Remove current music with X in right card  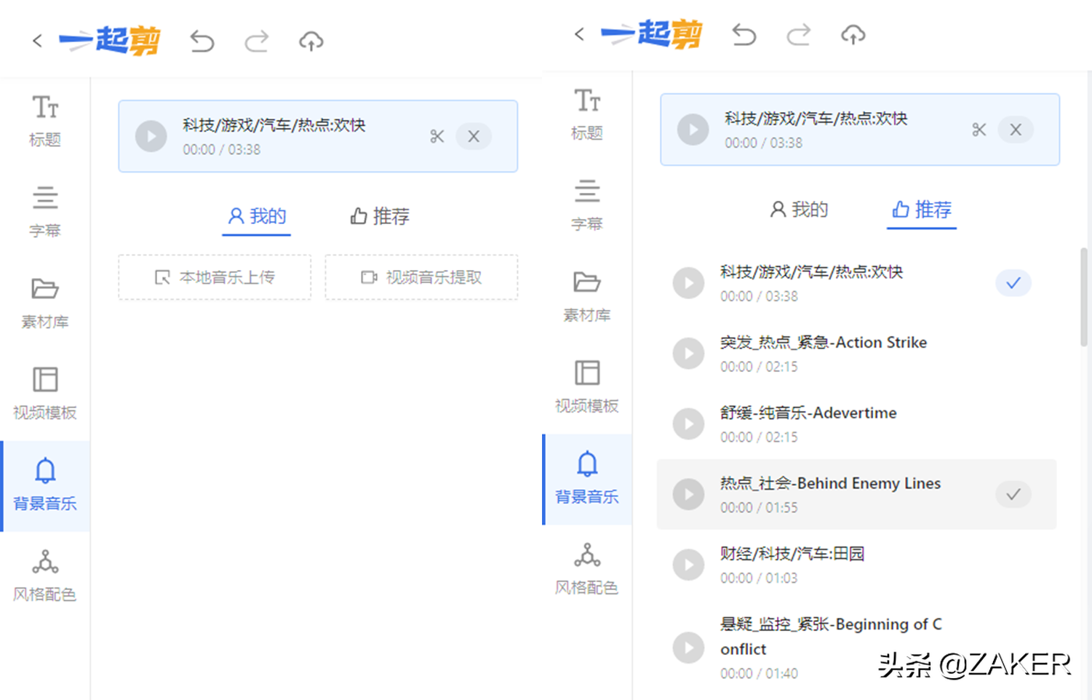pos(1016,130)
